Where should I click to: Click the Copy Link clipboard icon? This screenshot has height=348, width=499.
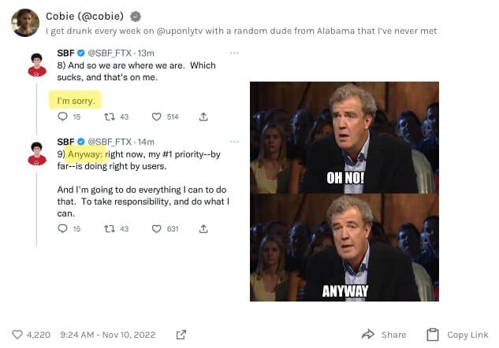click(433, 335)
